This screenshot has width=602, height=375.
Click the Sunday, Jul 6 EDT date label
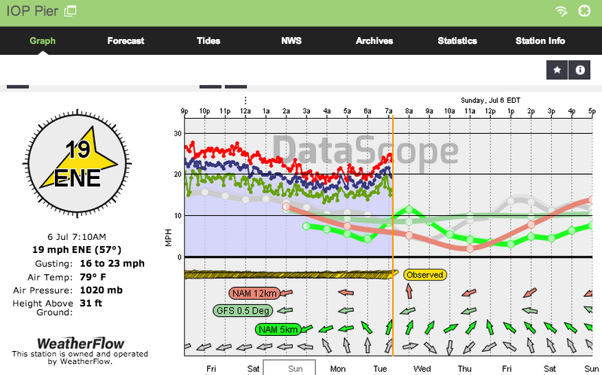[x=490, y=100]
